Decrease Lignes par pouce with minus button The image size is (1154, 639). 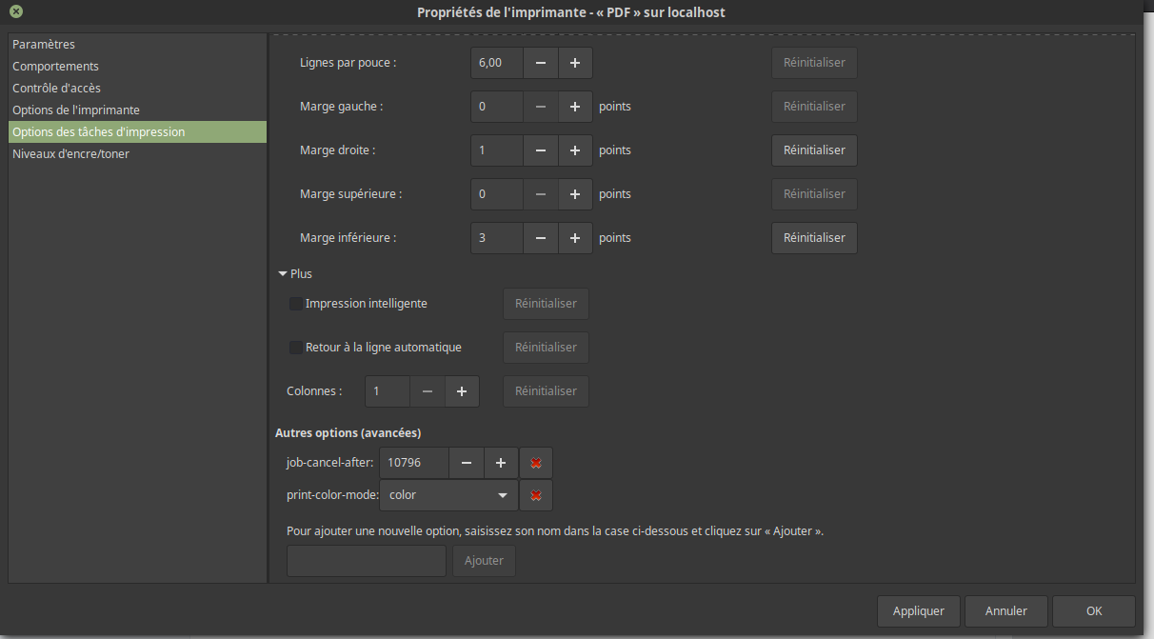pos(541,63)
